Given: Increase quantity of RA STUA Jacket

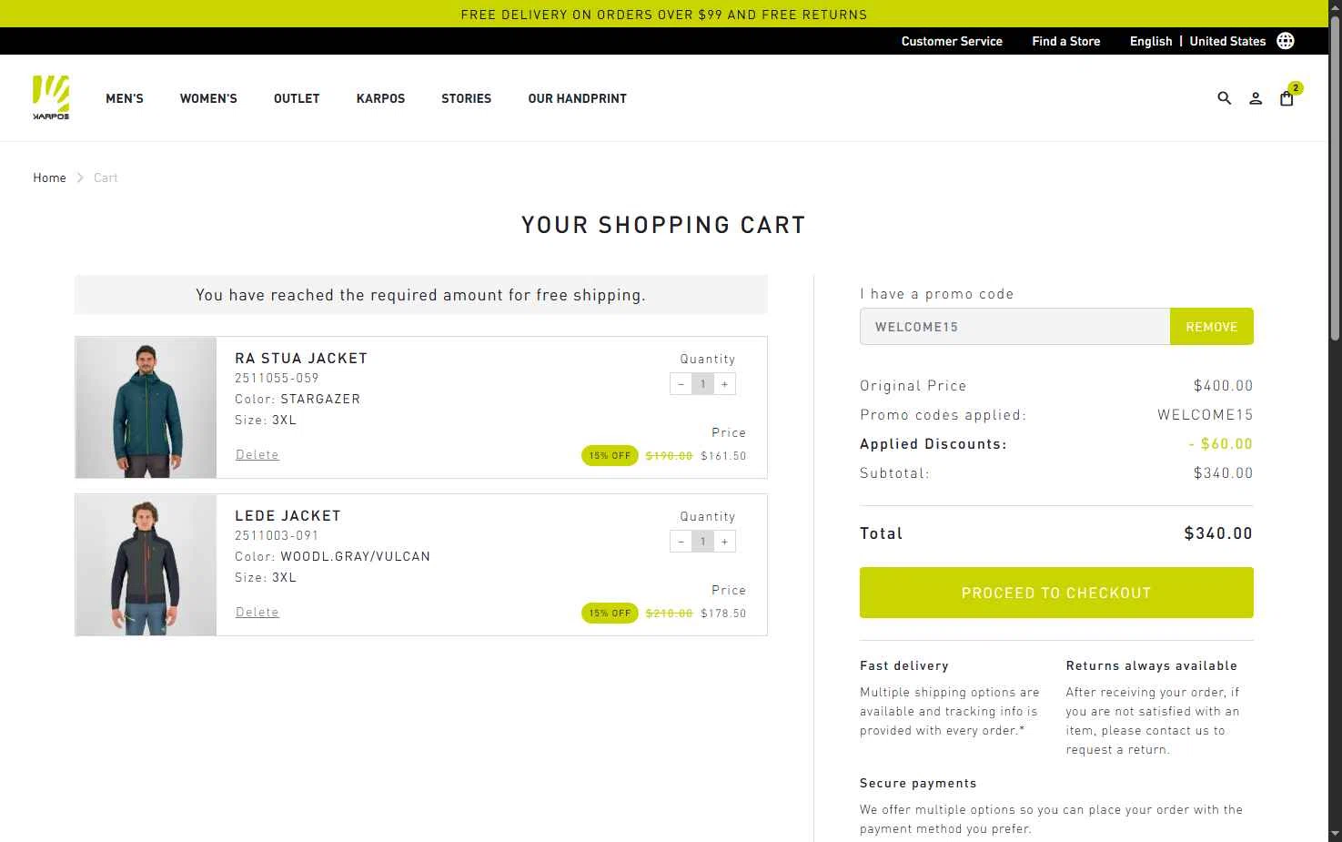Looking at the screenshot, I should tap(724, 384).
